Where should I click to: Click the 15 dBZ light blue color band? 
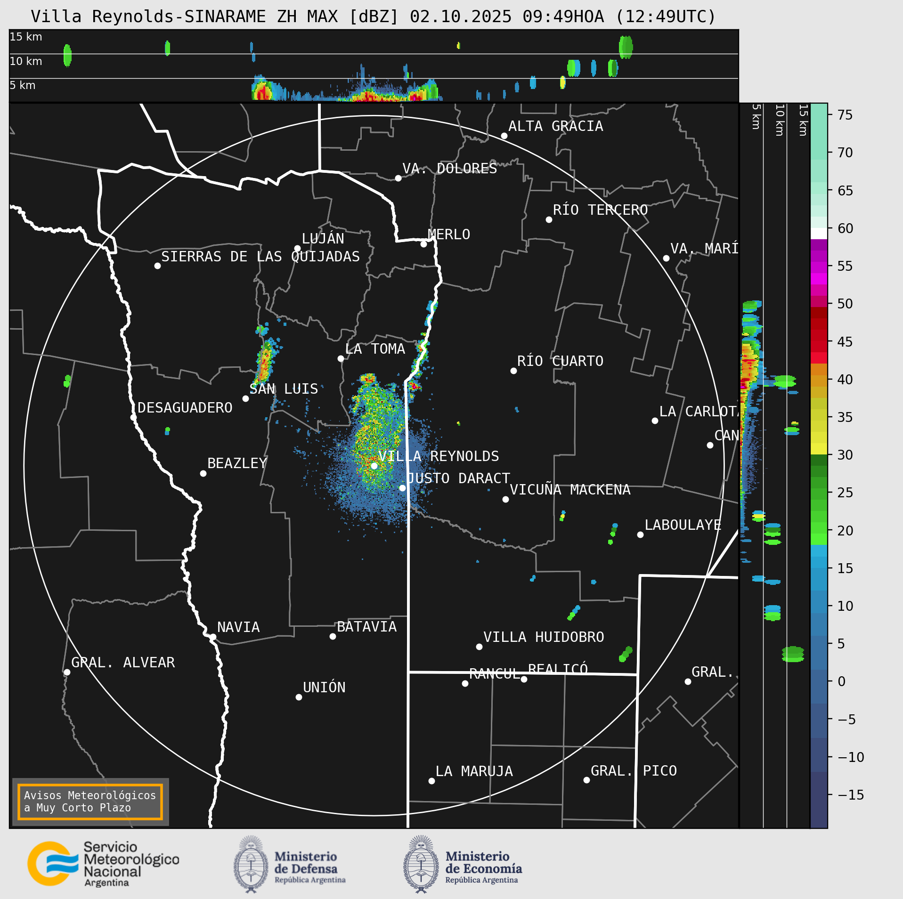pyautogui.click(x=819, y=562)
